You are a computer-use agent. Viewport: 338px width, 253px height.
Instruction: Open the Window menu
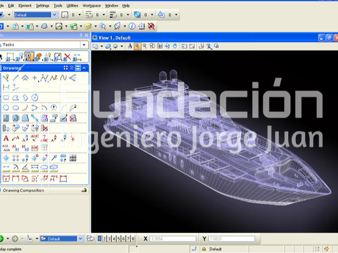pos(112,5)
